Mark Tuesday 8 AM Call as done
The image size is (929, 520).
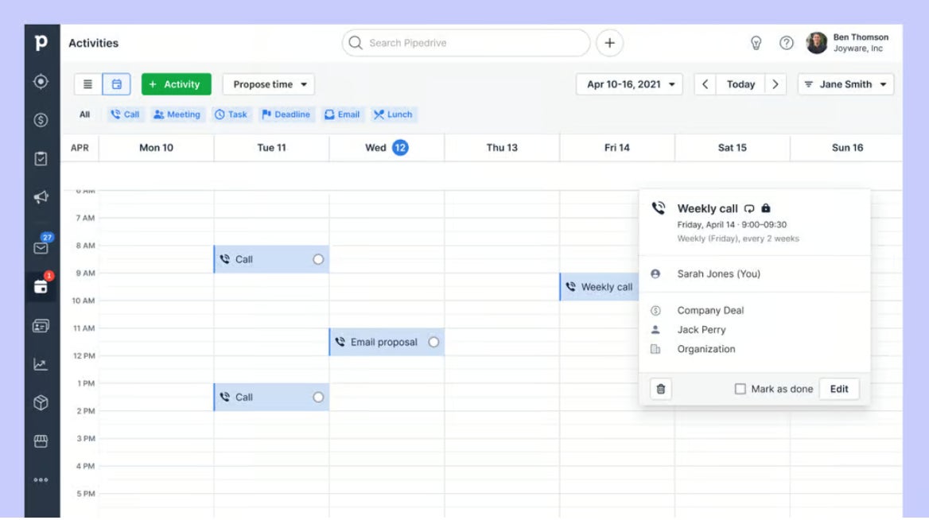tap(318, 259)
